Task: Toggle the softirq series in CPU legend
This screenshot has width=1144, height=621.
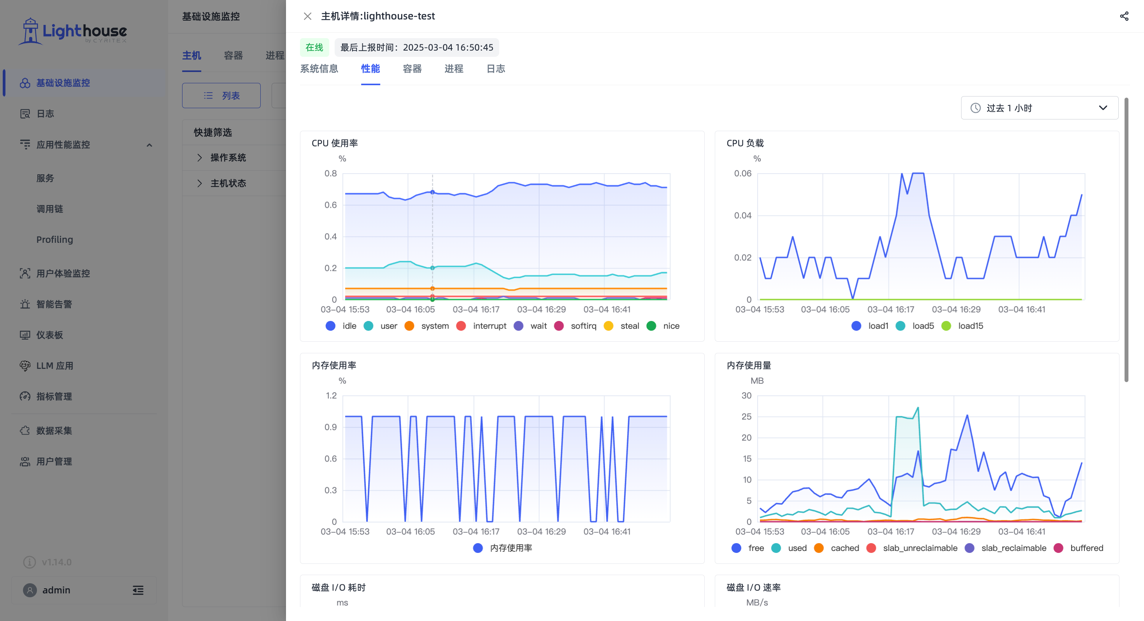Action: pyautogui.click(x=576, y=326)
